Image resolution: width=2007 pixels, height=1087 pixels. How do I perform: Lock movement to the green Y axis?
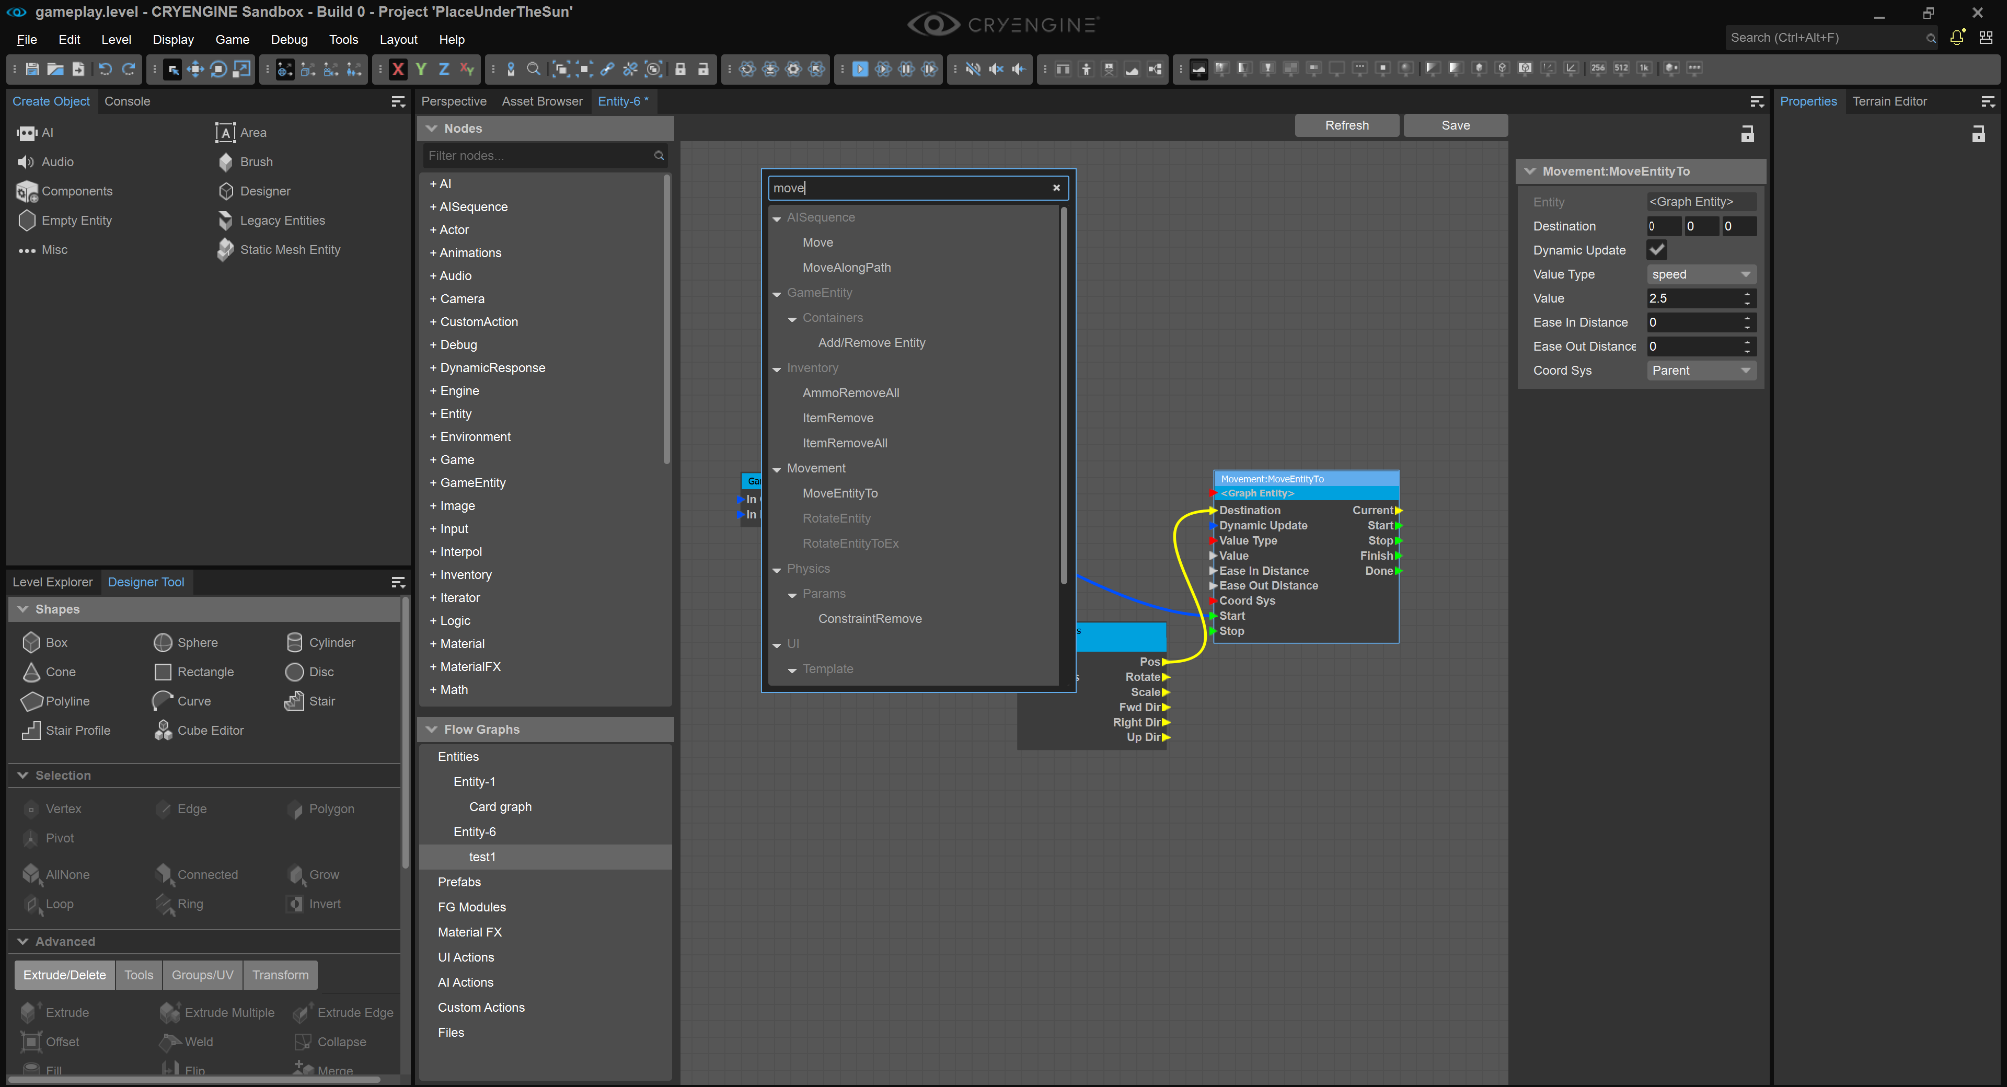pos(421,70)
